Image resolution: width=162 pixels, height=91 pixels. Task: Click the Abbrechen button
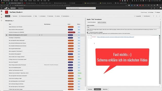(x=105, y=89)
